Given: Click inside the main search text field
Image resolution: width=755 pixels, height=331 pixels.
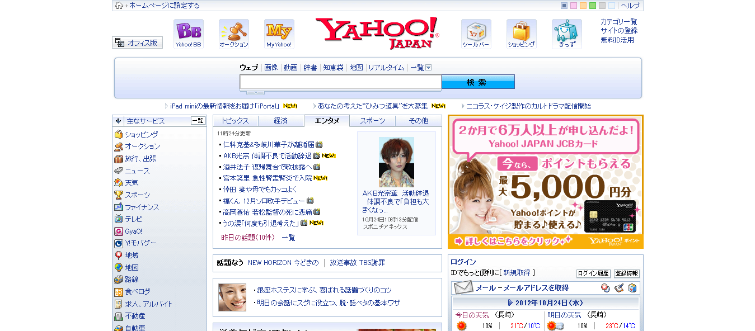Looking at the screenshot, I should [340, 82].
